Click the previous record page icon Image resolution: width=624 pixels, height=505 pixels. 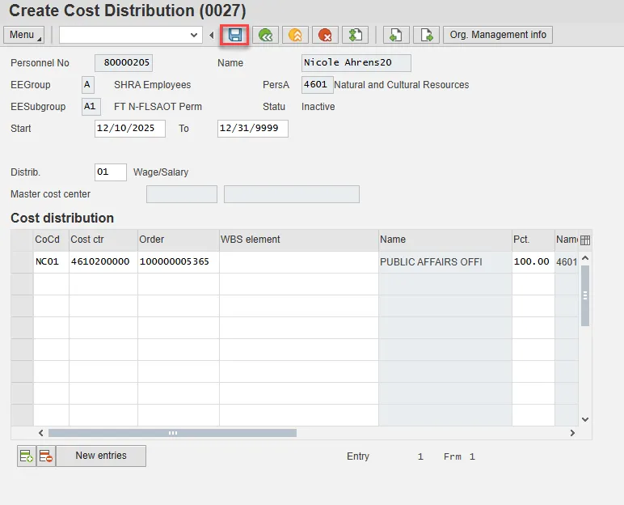395,35
